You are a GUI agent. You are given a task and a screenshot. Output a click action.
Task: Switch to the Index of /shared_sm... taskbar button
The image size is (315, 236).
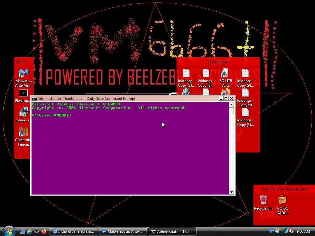point(74,231)
